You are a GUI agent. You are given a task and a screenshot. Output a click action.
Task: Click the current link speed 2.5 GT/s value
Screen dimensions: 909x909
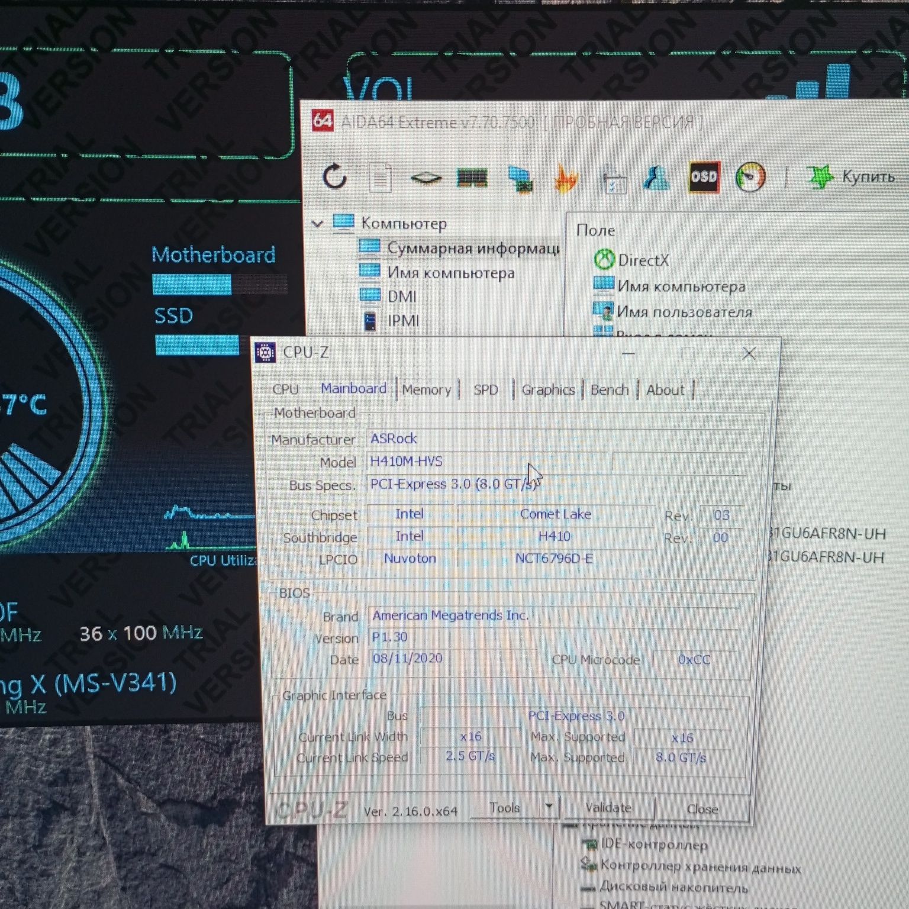point(470,756)
